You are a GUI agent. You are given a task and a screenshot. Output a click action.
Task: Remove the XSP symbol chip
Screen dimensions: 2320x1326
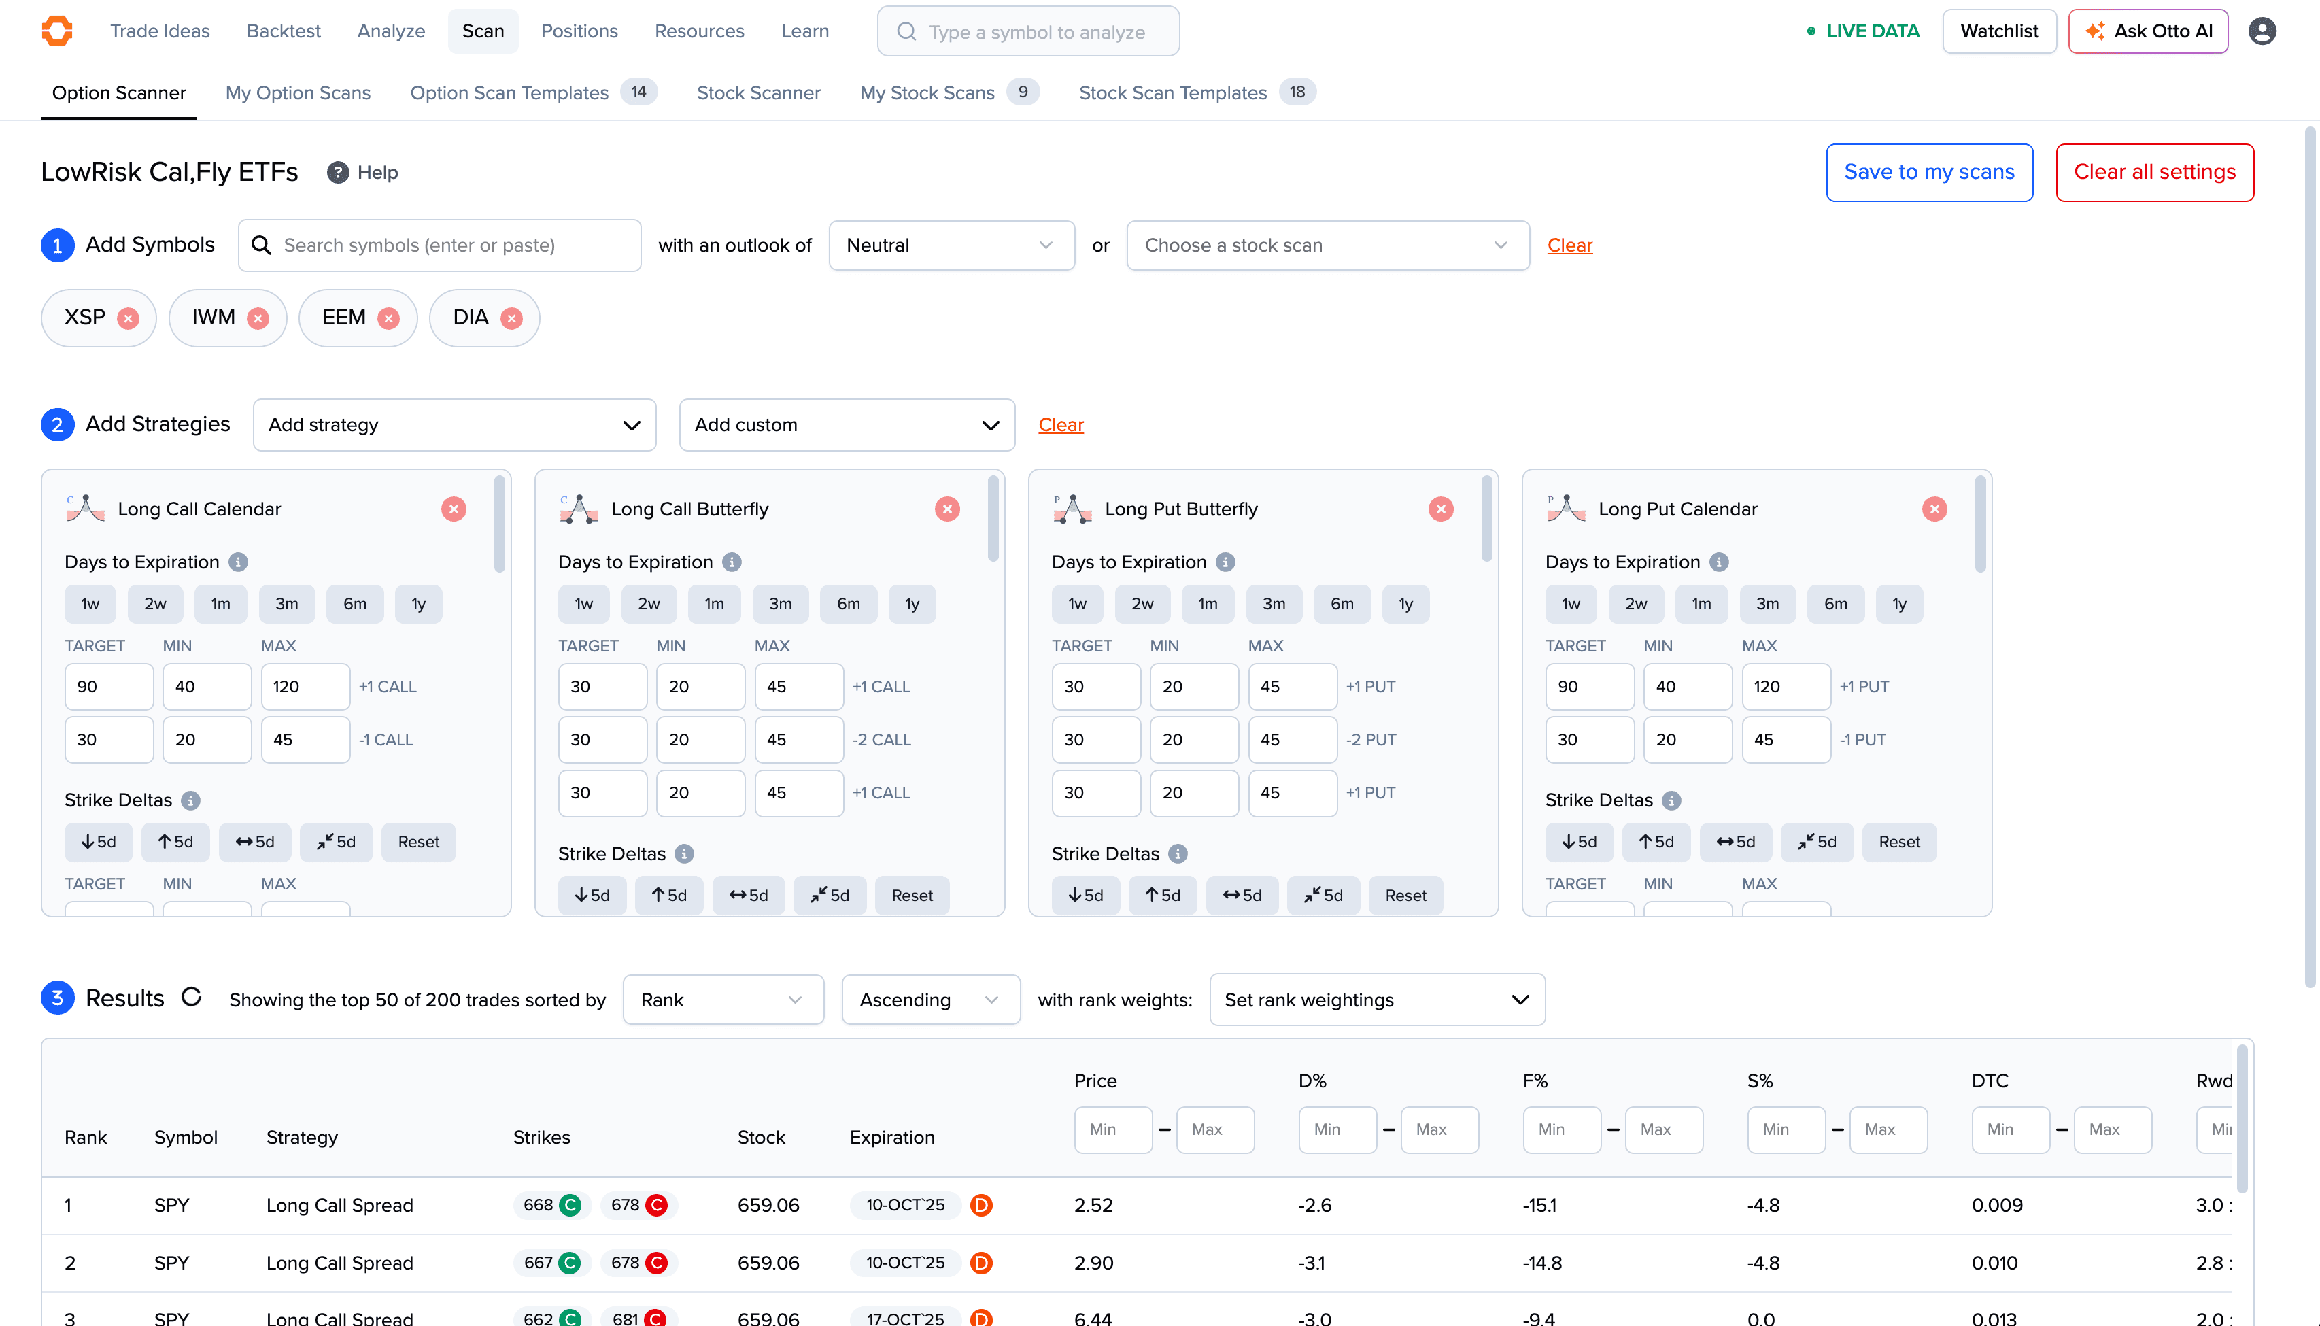tap(129, 318)
